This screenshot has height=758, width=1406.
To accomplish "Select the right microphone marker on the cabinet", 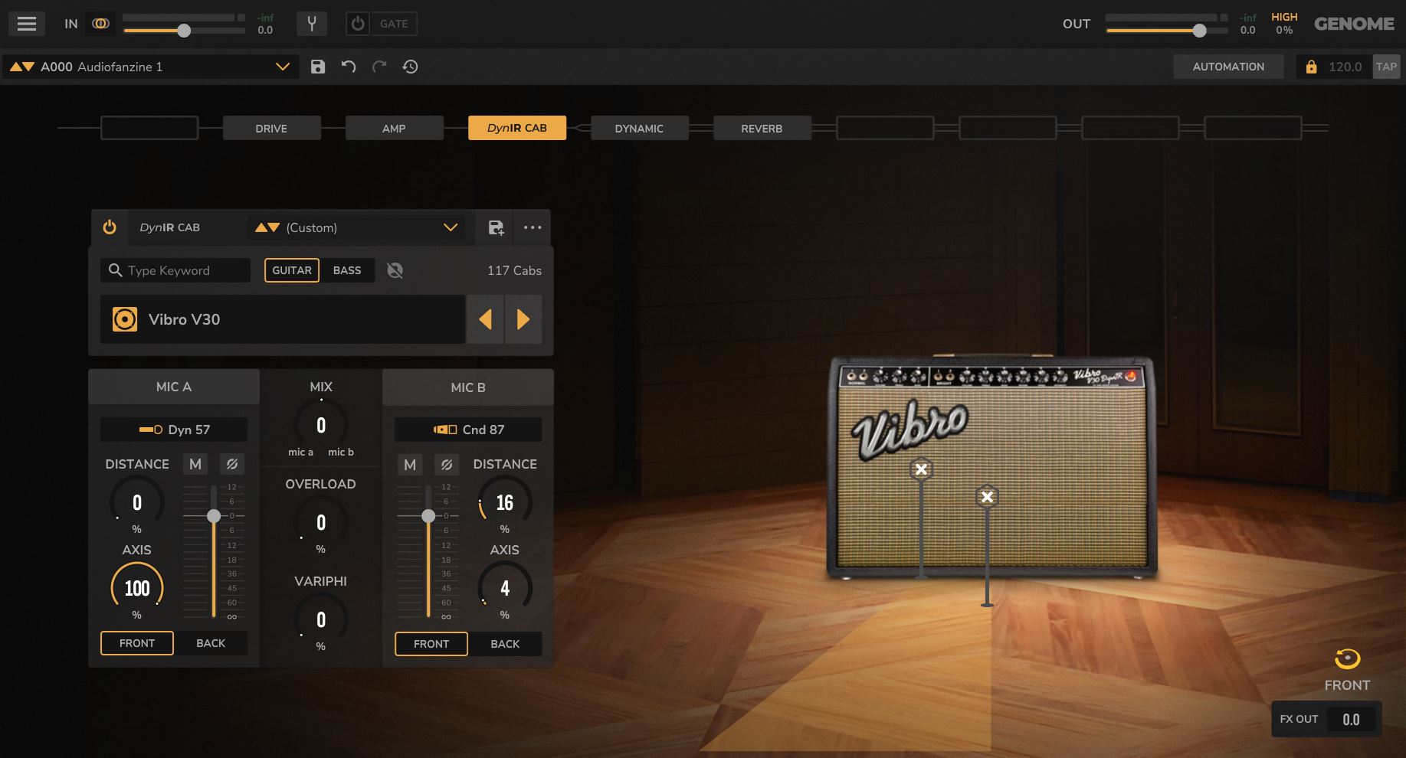I will click(x=987, y=497).
